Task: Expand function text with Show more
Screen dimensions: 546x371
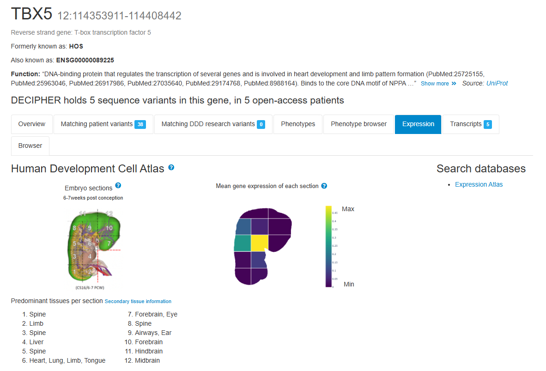Action: (435, 84)
